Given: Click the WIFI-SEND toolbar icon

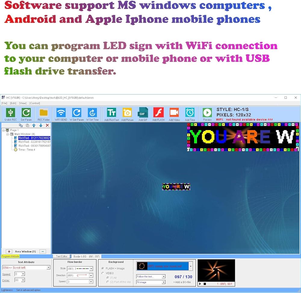Looking at the screenshot, I should point(61,113).
